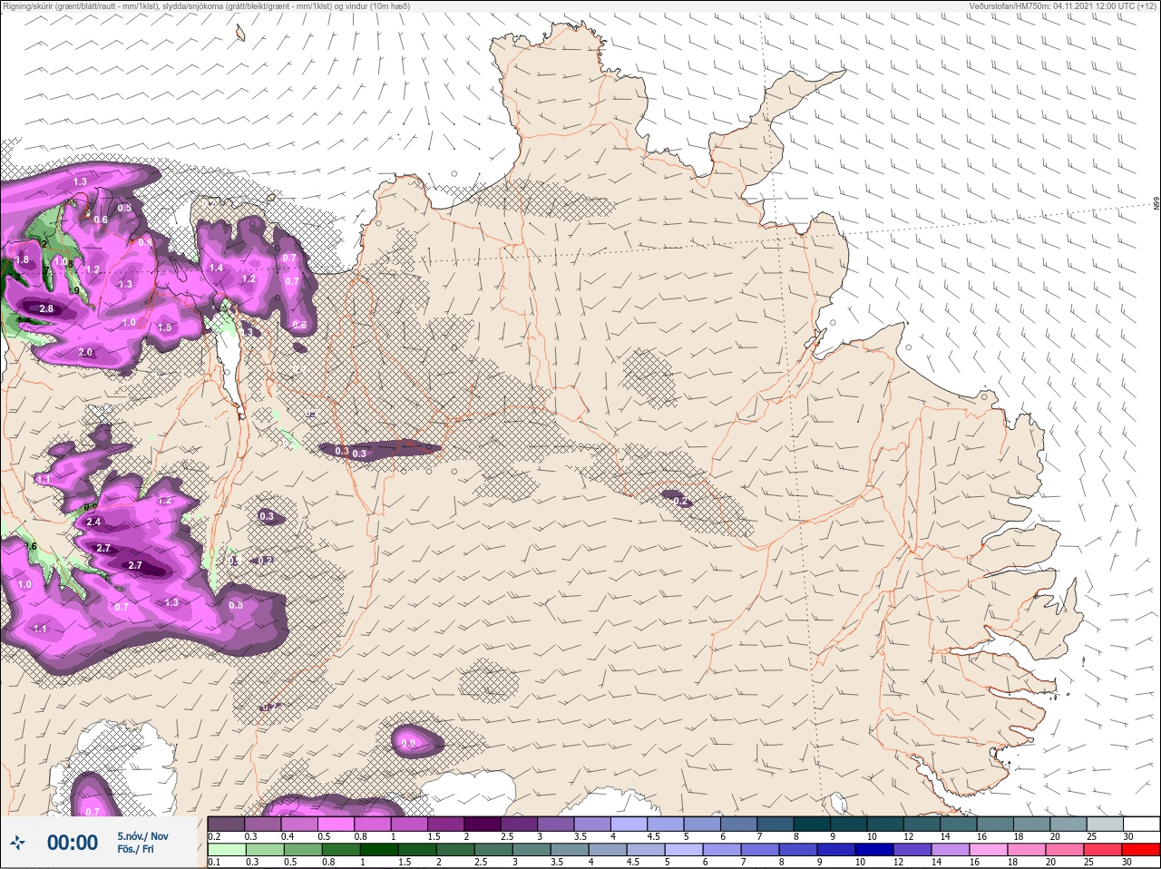This screenshot has width=1161, height=869.
Task: Click the 2.0 precipitation value on the map
Action: pyautogui.click(x=85, y=352)
